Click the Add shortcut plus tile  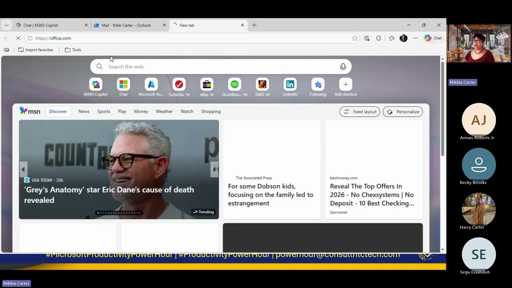tap(346, 87)
